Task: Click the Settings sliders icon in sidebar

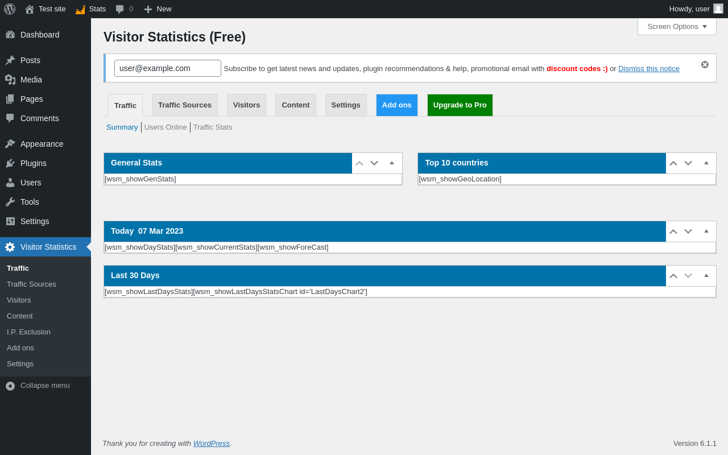Action: click(x=10, y=221)
